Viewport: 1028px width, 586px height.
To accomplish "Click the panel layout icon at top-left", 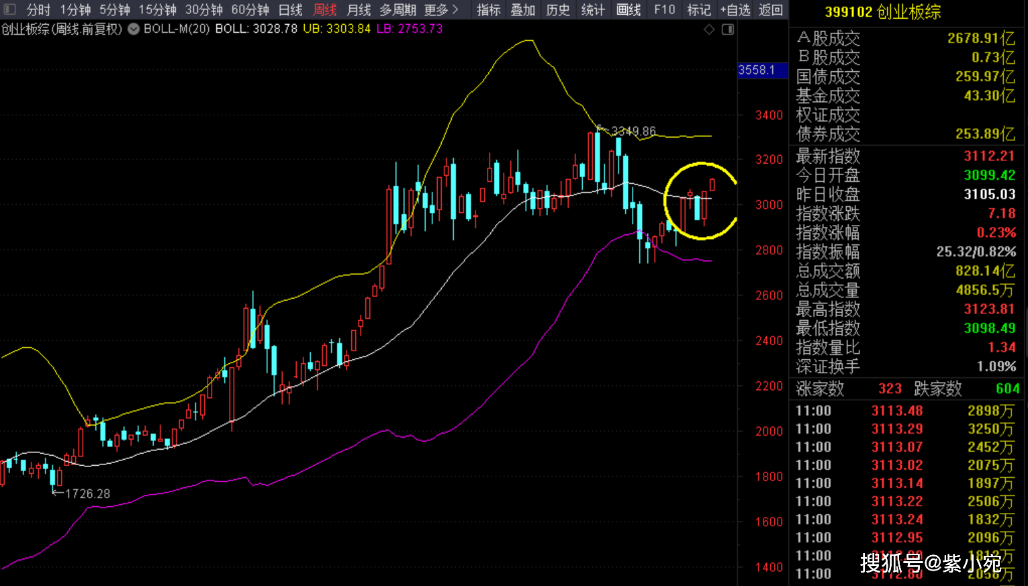I will pyautogui.click(x=9, y=9).
